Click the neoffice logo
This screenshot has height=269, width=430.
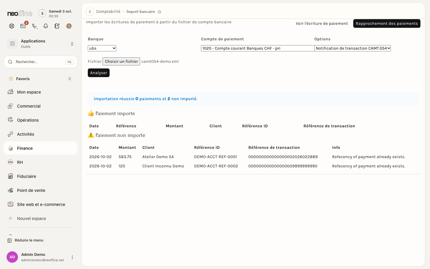pyautogui.click(x=20, y=13)
